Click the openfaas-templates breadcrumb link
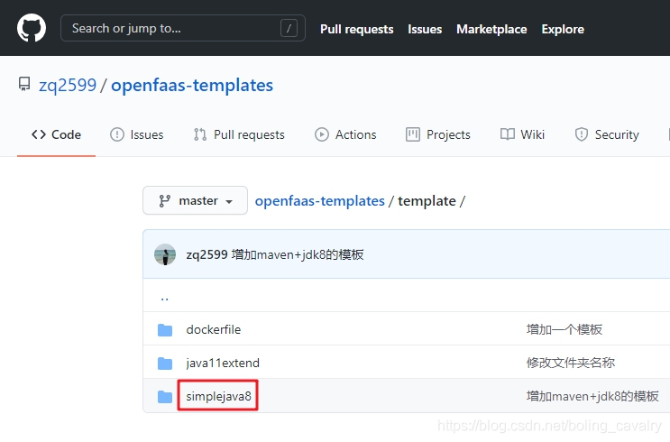This screenshot has width=670, height=442. (x=319, y=200)
